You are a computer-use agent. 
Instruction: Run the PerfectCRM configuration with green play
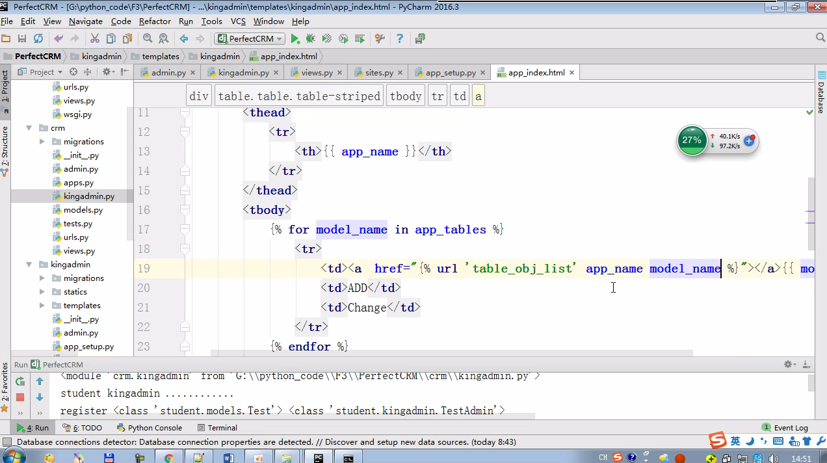click(x=295, y=39)
